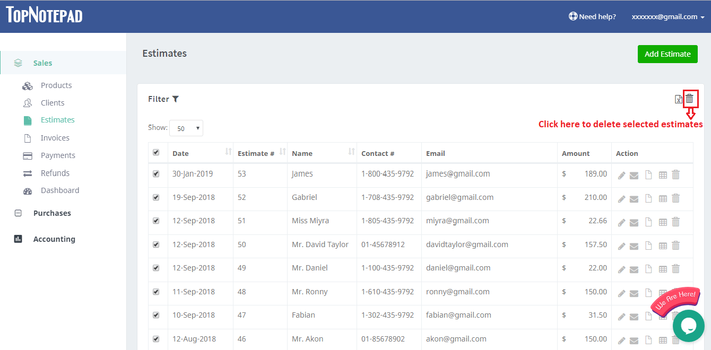Select Estimates in the sidebar
This screenshot has width=711, height=350.
[57, 120]
